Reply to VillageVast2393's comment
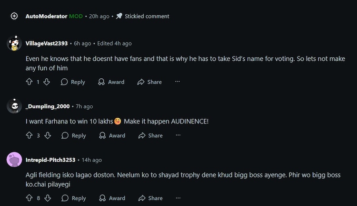Viewport: 357px width, 206px height. pos(73,82)
